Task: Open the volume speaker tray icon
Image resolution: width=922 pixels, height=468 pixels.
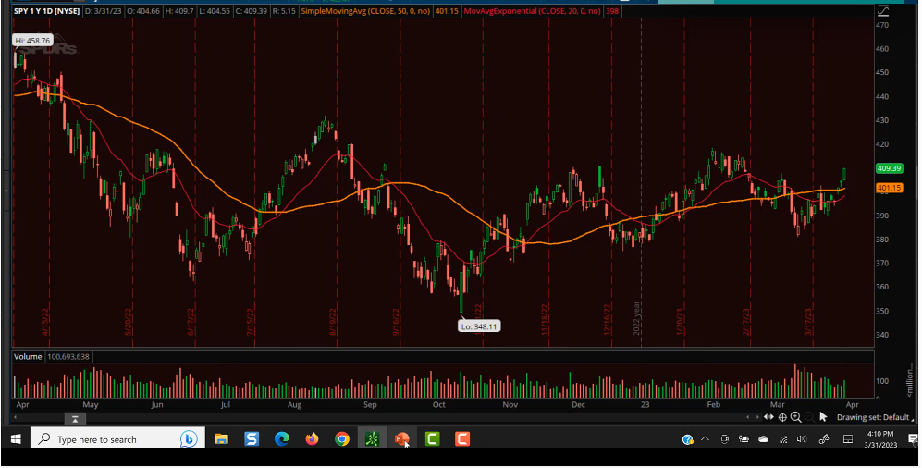Action: click(x=802, y=439)
